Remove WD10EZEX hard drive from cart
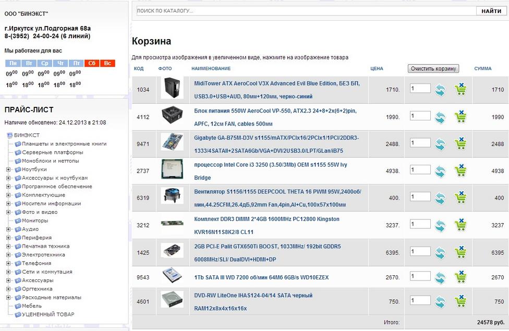 (x=460, y=277)
